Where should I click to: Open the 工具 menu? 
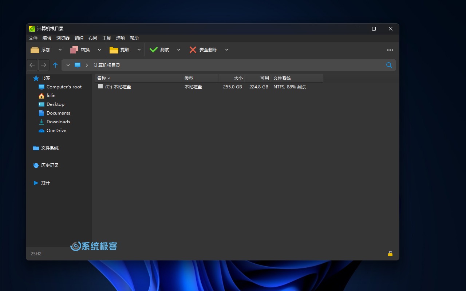(107, 38)
